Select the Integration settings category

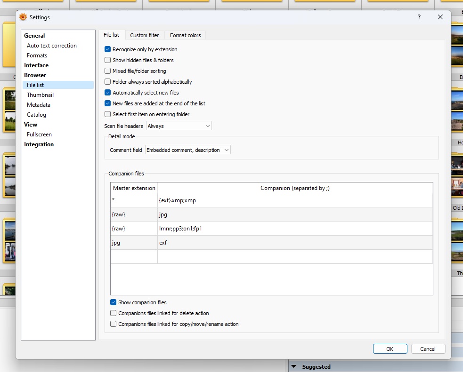pyautogui.click(x=39, y=144)
